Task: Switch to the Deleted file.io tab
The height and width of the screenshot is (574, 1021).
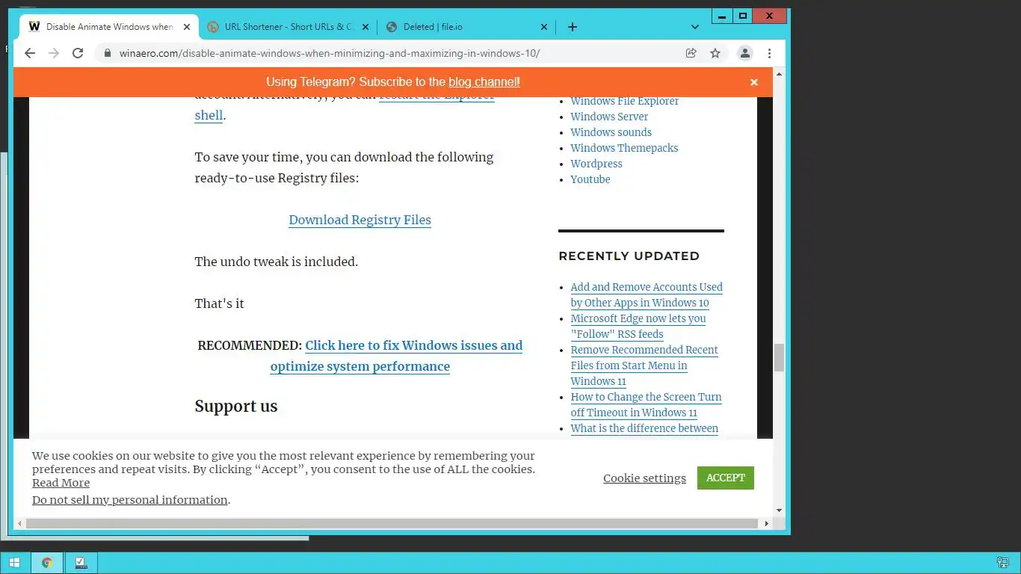Action: point(466,27)
